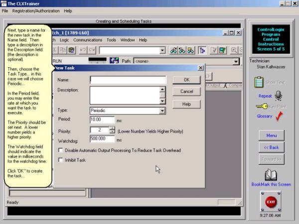Screen dimensions: 299x224
Task: Open the toolbar search combo box dropdown
Action: [162, 50]
